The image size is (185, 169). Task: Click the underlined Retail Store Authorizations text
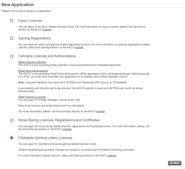[x=33, y=71]
